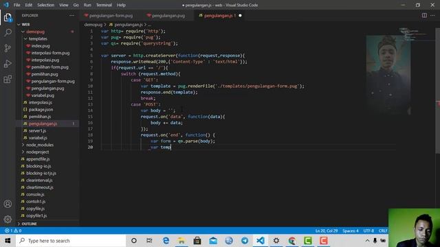The height and width of the screenshot is (247, 440).
Task: Open the File menu
Action: (16, 5)
